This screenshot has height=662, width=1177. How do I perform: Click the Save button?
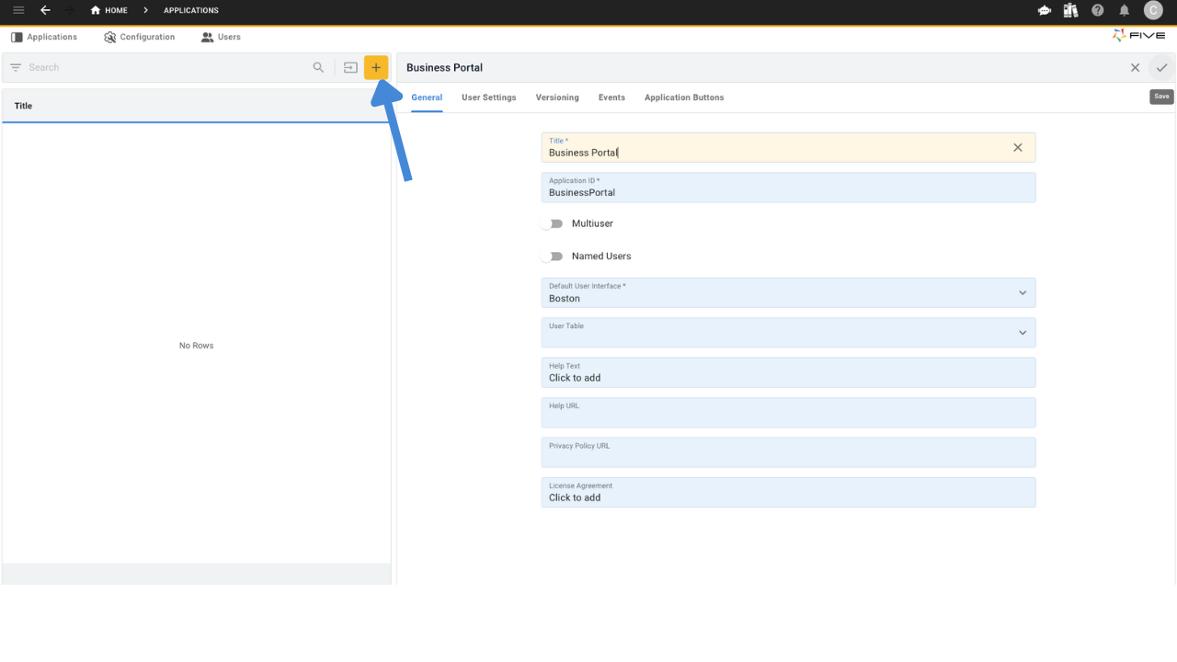tap(1161, 96)
